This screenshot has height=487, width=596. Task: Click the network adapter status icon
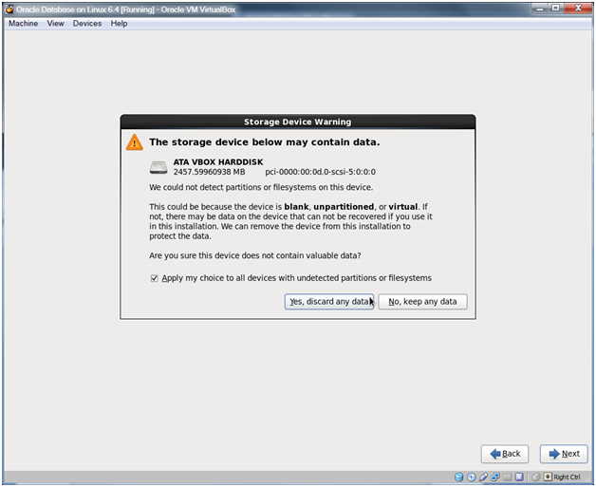click(495, 478)
